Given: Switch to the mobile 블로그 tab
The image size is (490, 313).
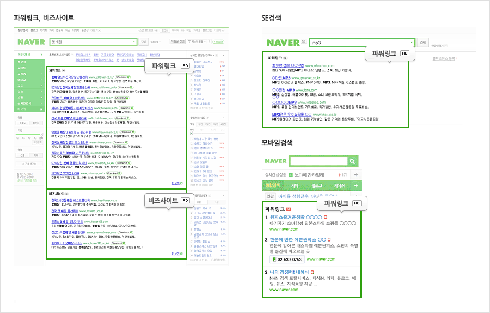Looking at the screenshot, I should click(x=316, y=185).
